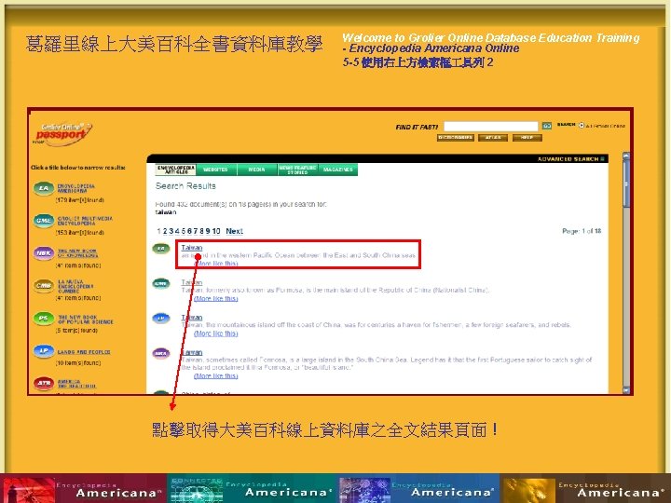The image size is (671, 503).
Task: Click the results pane scrollbar thumb
Action: (x=626, y=184)
